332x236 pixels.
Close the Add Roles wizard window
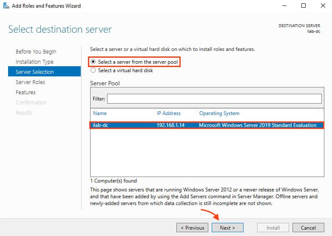tap(322, 6)
